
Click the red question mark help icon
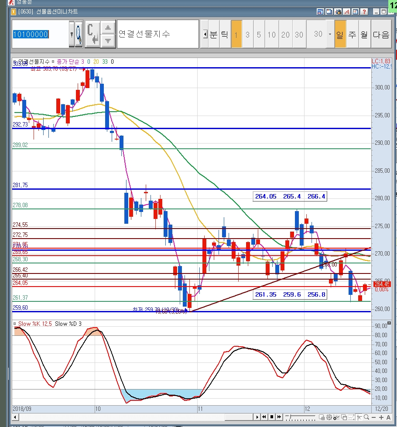point(364,12)
